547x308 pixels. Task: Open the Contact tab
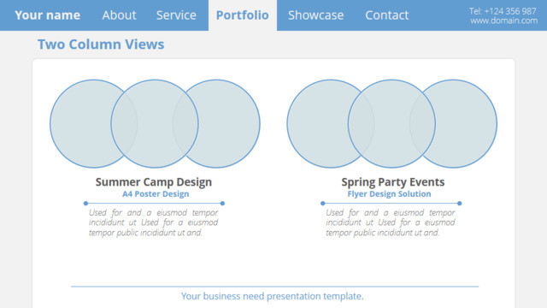[x=386, y=15]
